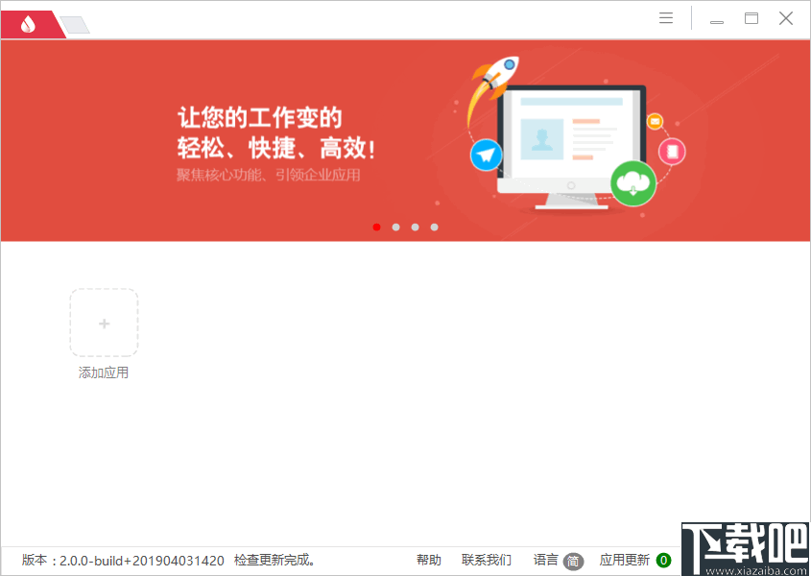
Task: Open the 语言 language selector
Action: (x=545, y=560)
